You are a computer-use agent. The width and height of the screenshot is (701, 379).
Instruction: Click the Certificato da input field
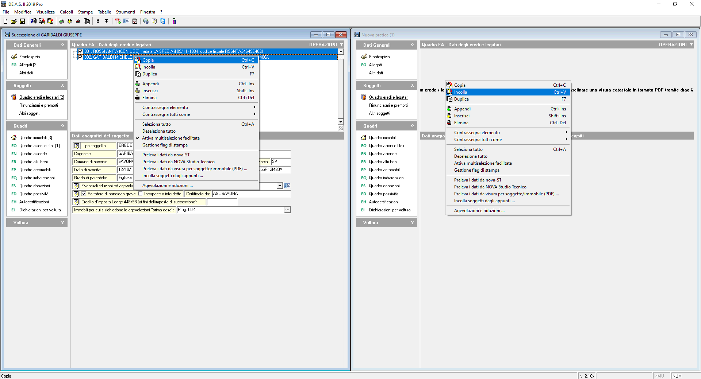251,194
